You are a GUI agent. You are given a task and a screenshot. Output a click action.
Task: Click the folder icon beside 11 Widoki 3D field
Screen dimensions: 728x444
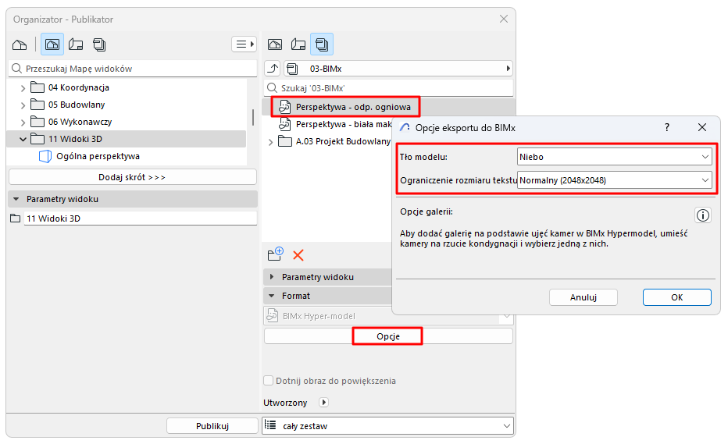(16, 218)
